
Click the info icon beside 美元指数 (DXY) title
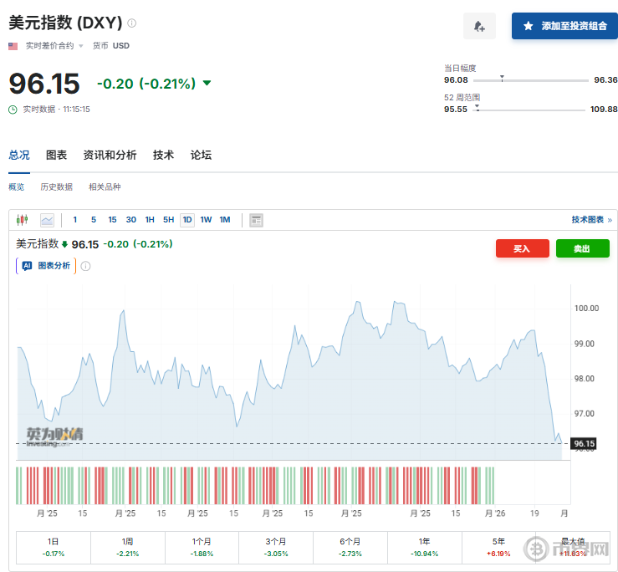tap(132, 23)
